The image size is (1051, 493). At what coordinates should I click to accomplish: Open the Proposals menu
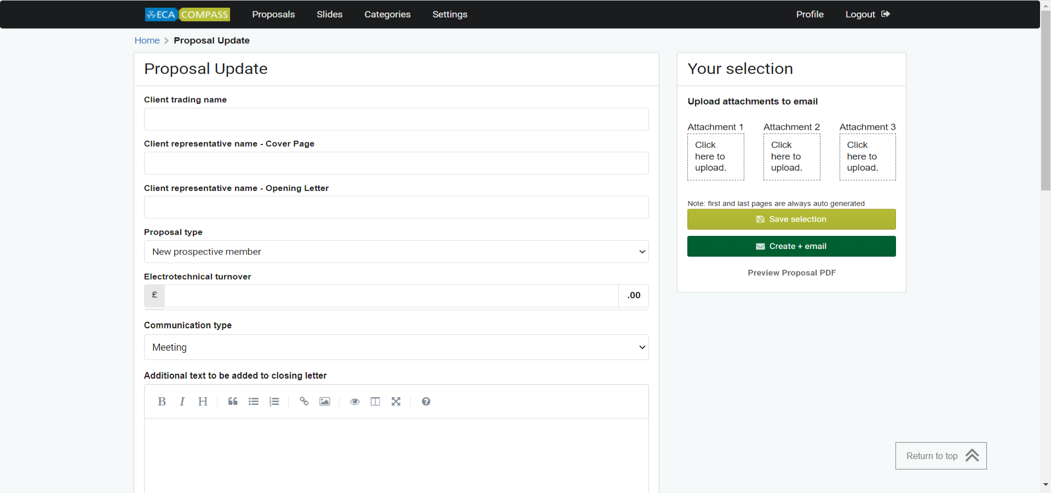273,14
